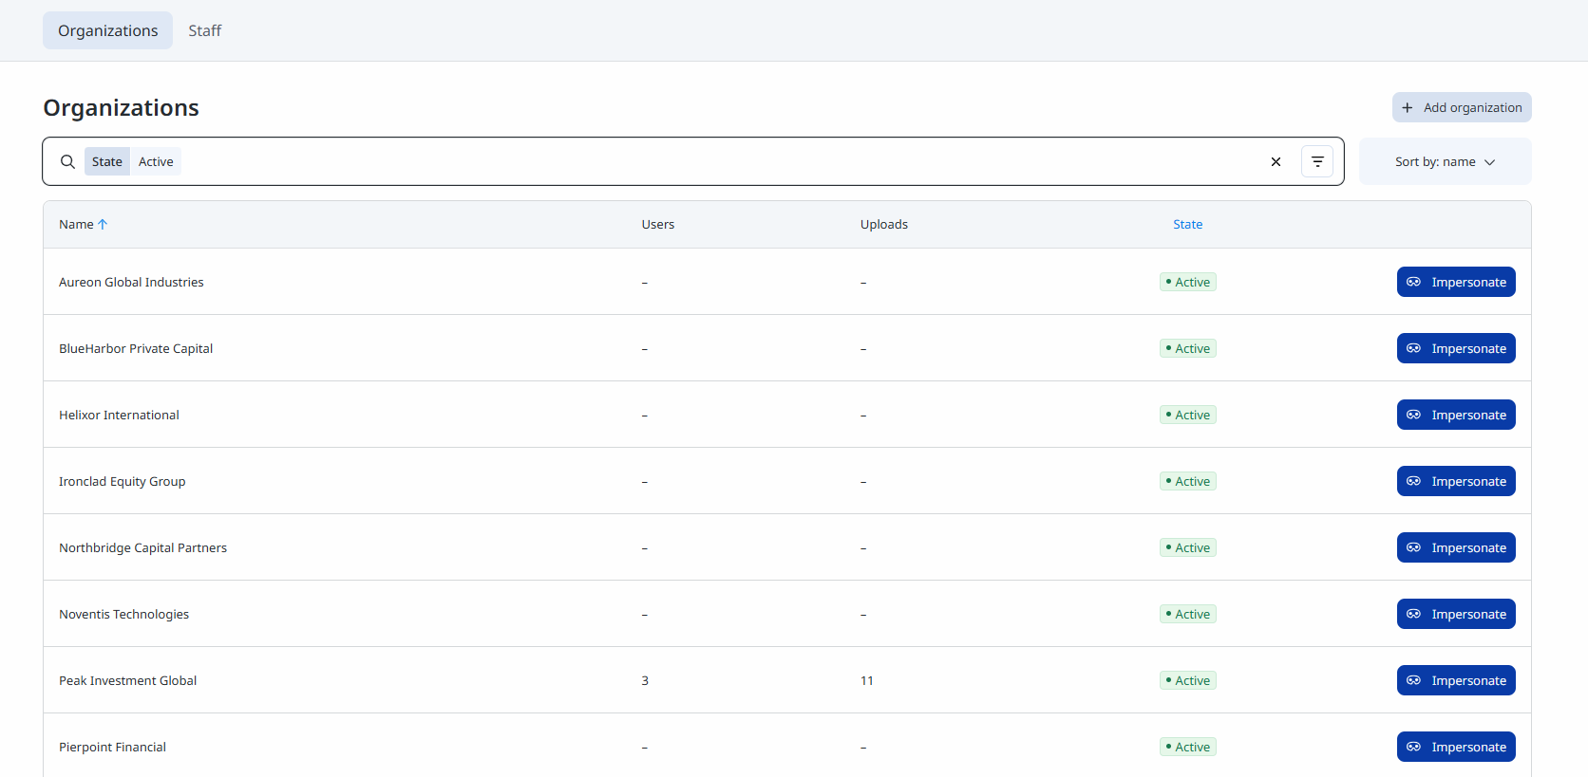Open the Ironclad Equity Group row
The width and height of the screenshot is (1588, 777).
click(123, 481)
